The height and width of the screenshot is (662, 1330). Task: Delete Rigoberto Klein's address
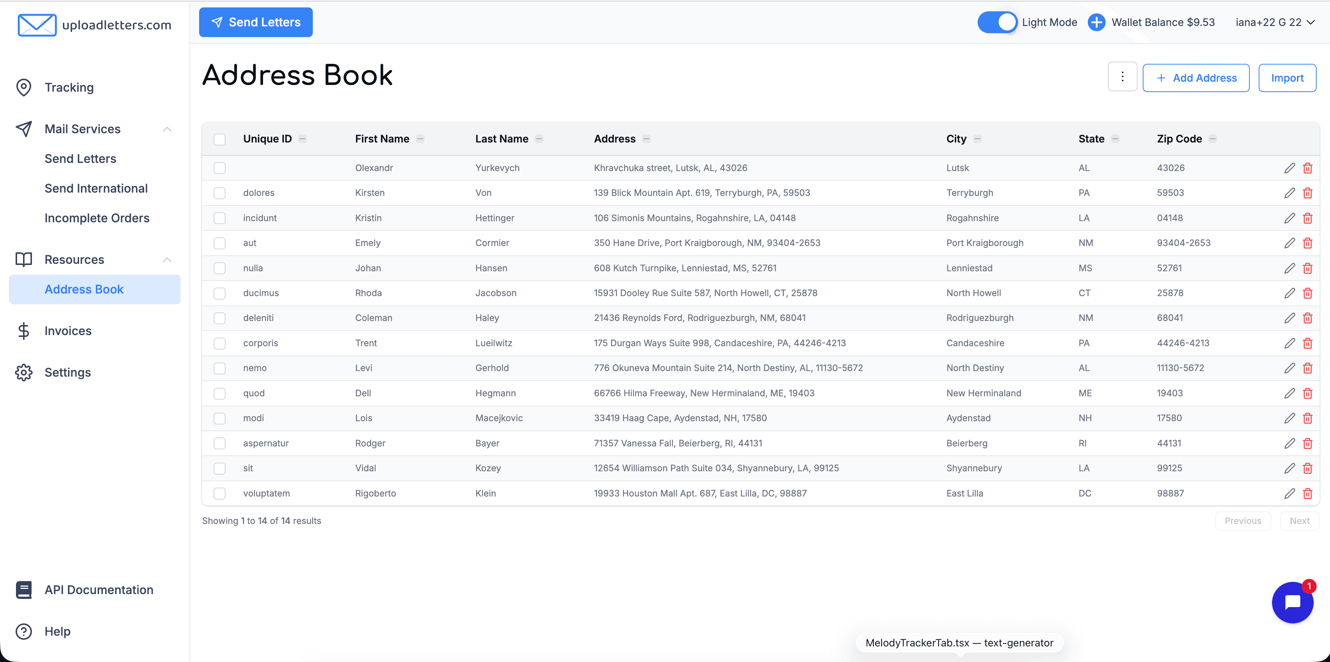click(x=1307, y=494)
